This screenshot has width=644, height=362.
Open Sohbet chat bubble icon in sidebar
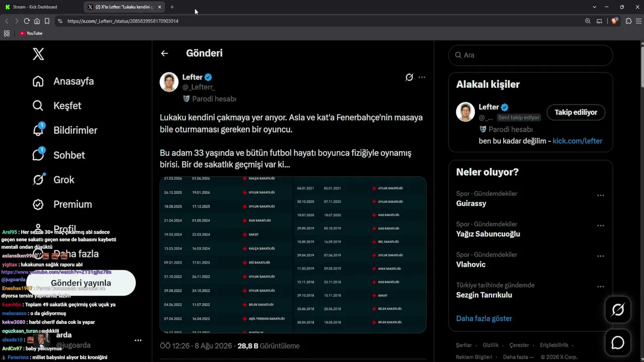click(x=38, y=154)
